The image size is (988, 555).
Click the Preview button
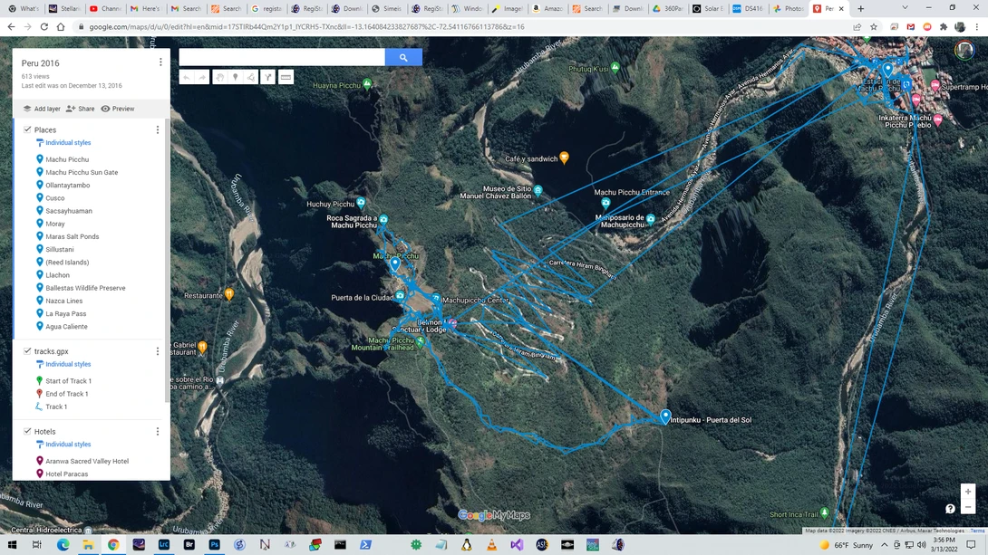pos(118,109)
